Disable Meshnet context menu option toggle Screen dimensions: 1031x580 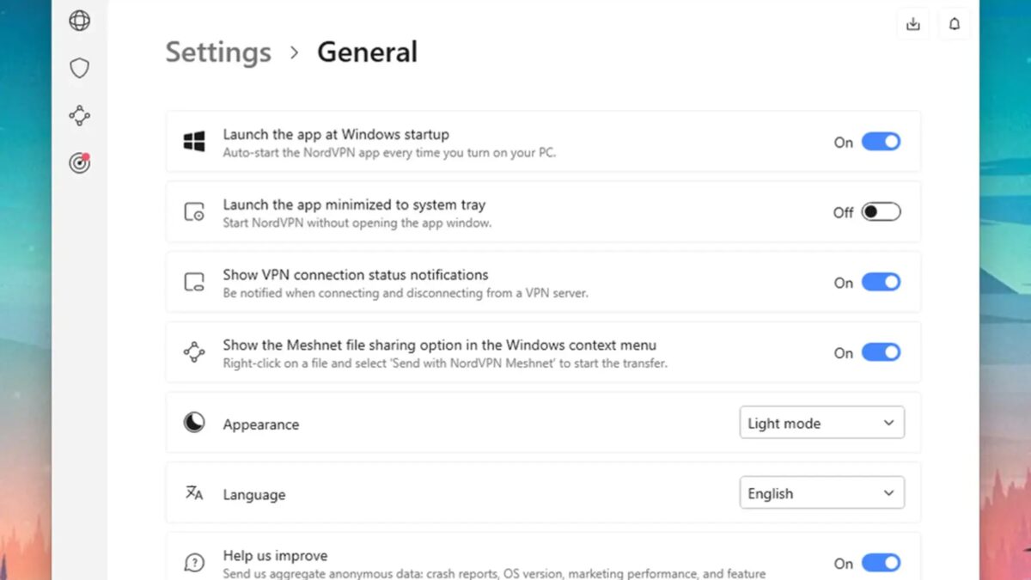pos(881,352)
